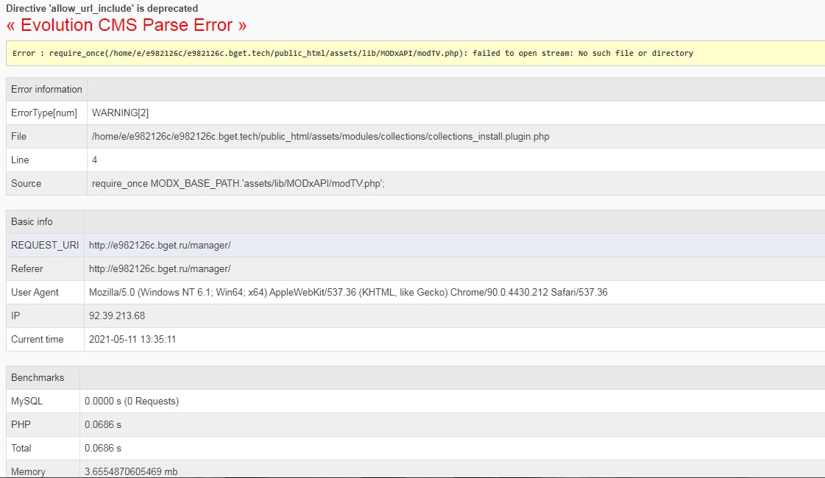Select the memory value 3.6554870605469 mb
The image size is (825, 478).
tap(131, 471)
